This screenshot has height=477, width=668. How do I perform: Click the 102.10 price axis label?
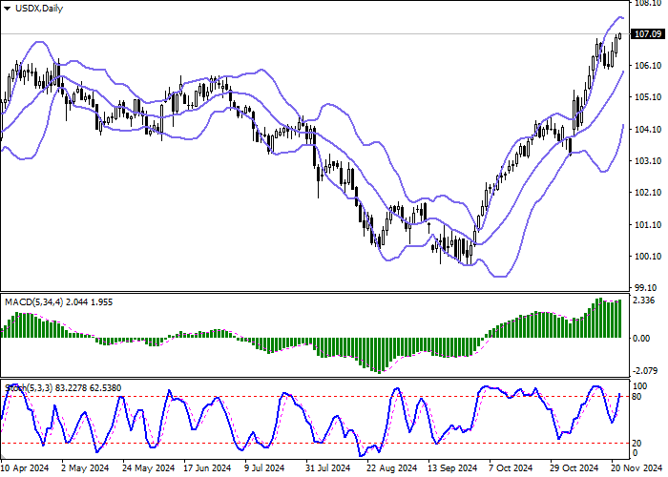648,193
